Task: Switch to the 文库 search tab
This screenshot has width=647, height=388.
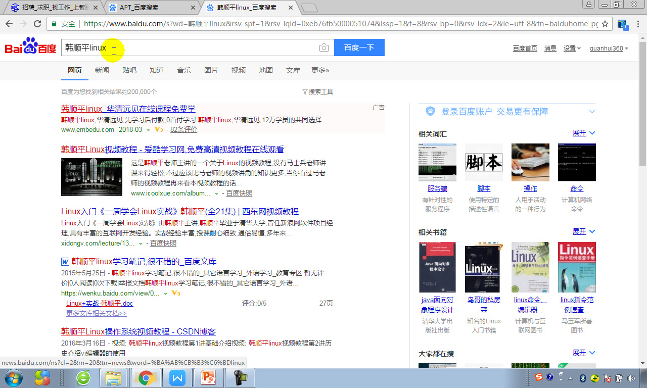Action: [293, 70]
